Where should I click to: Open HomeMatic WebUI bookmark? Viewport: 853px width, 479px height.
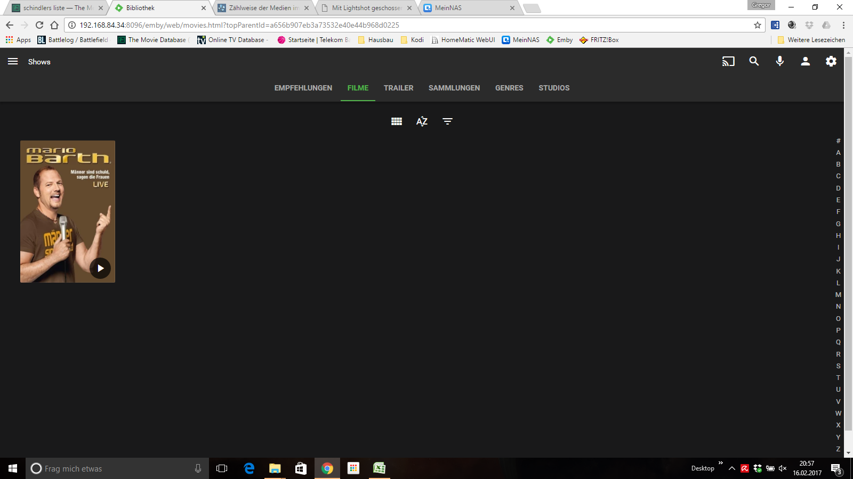click(463, 40)
